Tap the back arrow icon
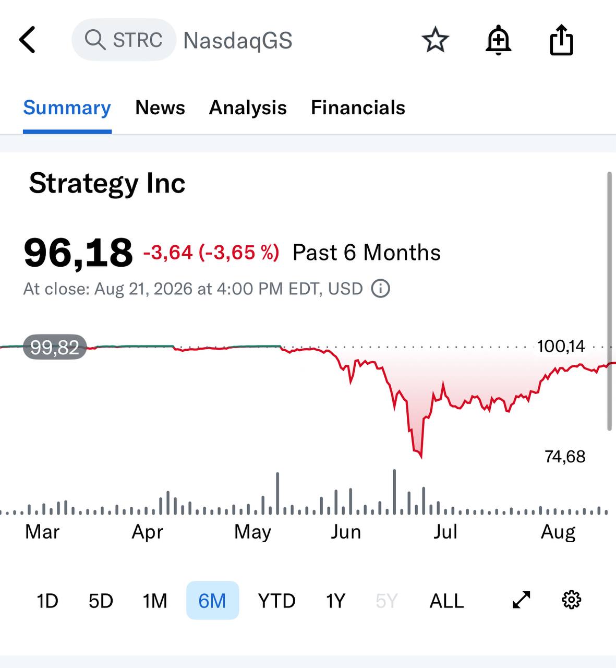616x668 pixels. 27,40
